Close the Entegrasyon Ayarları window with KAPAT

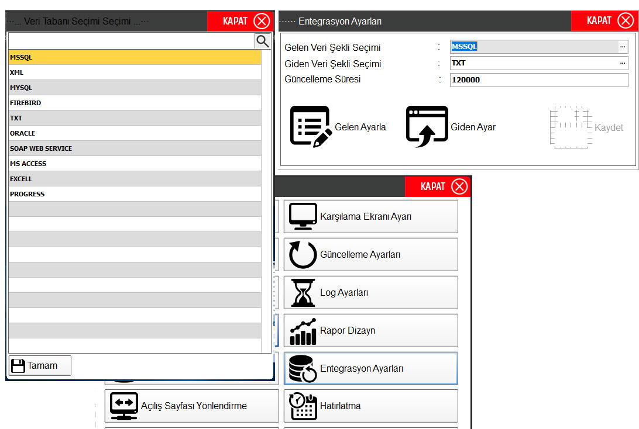coord(604,20)
